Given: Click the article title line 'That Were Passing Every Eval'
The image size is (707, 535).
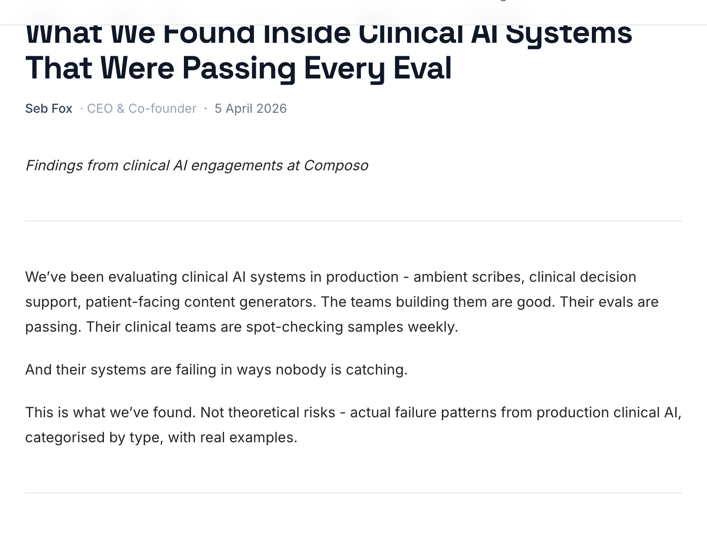Looking at the screenshot, I should pos(239,68).
